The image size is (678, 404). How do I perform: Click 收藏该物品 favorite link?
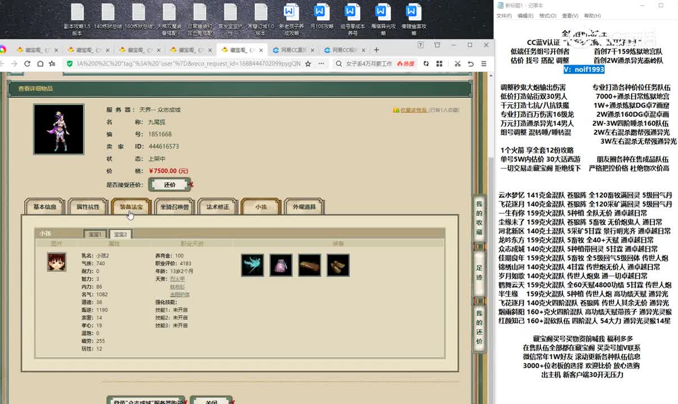click(413, 110)
